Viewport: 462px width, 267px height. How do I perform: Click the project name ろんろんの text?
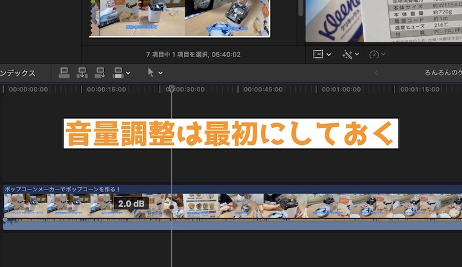443,73
